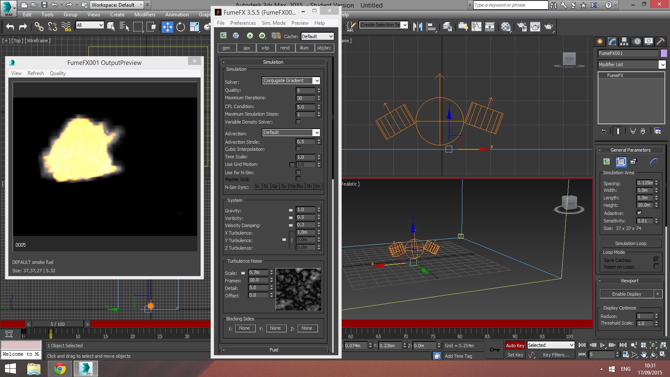The width and height of the screenshot is (670, 377).
Task: Open the Material Editor icon
Action: [x=506, y=27]
